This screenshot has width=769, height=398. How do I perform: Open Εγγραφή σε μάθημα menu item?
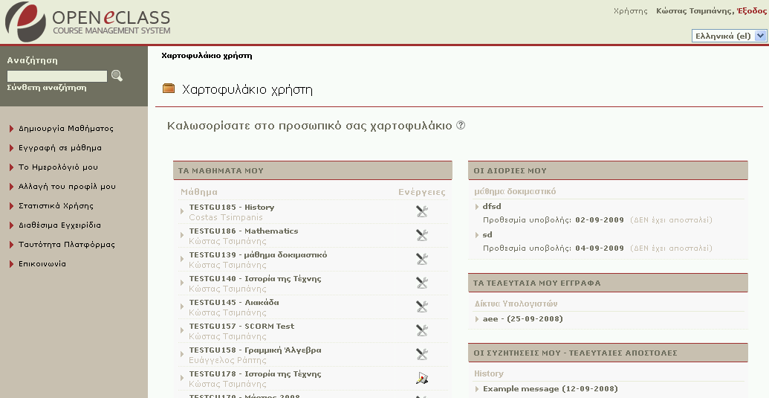tap(60, 148)
